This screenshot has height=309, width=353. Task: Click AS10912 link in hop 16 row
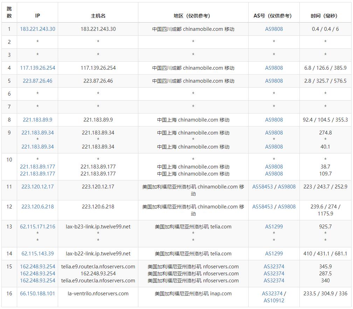(x=274, y=301)
